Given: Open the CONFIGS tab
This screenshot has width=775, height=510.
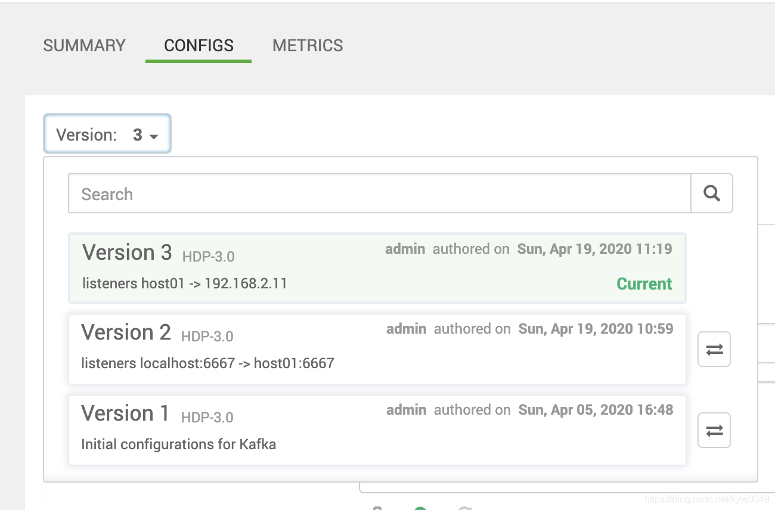Looking at the screenshot, I should coord(199,46).
